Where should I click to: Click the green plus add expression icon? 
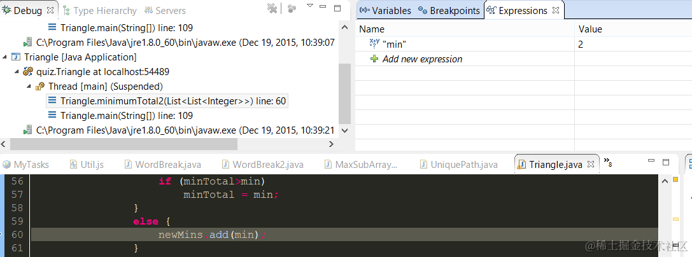coord(374,59)
